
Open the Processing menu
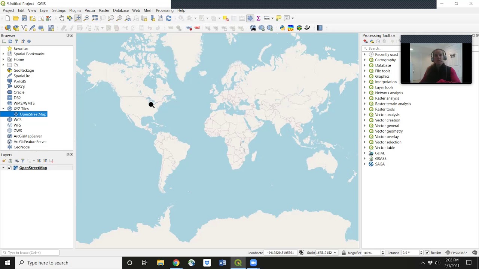(165, 10)
